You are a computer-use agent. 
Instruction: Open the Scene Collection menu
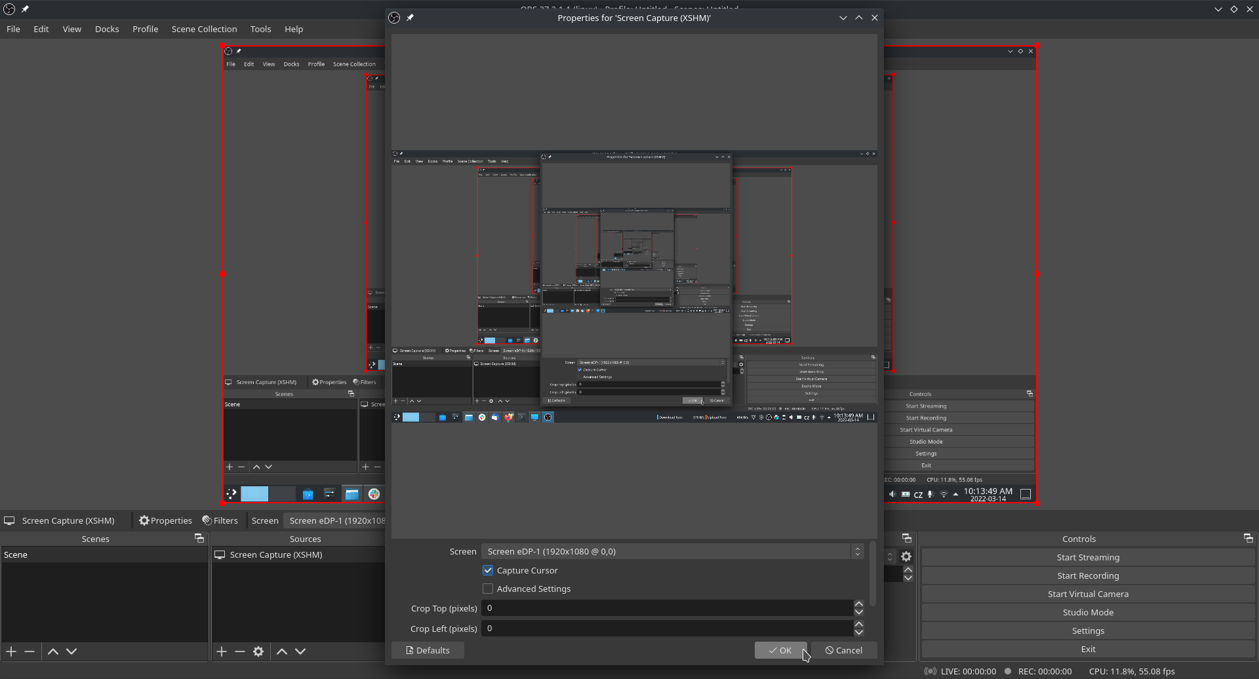point(204,29)
